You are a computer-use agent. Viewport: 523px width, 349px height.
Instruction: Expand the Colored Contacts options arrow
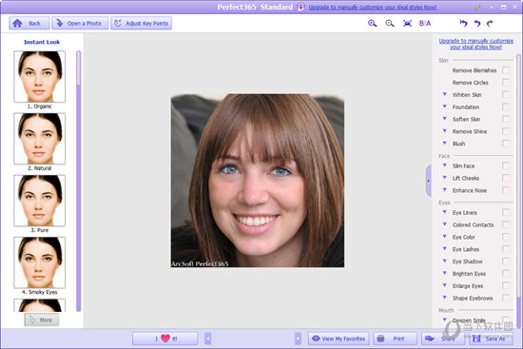(x=445, y=224)
